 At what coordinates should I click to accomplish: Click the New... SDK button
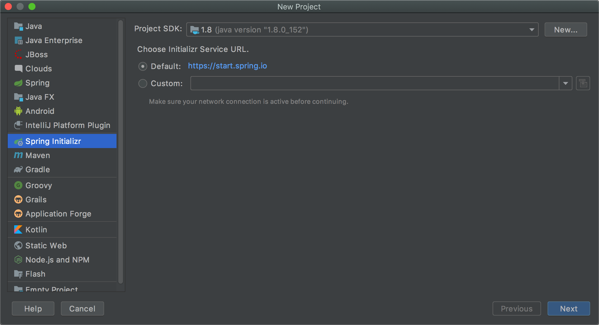pos(565,30)
